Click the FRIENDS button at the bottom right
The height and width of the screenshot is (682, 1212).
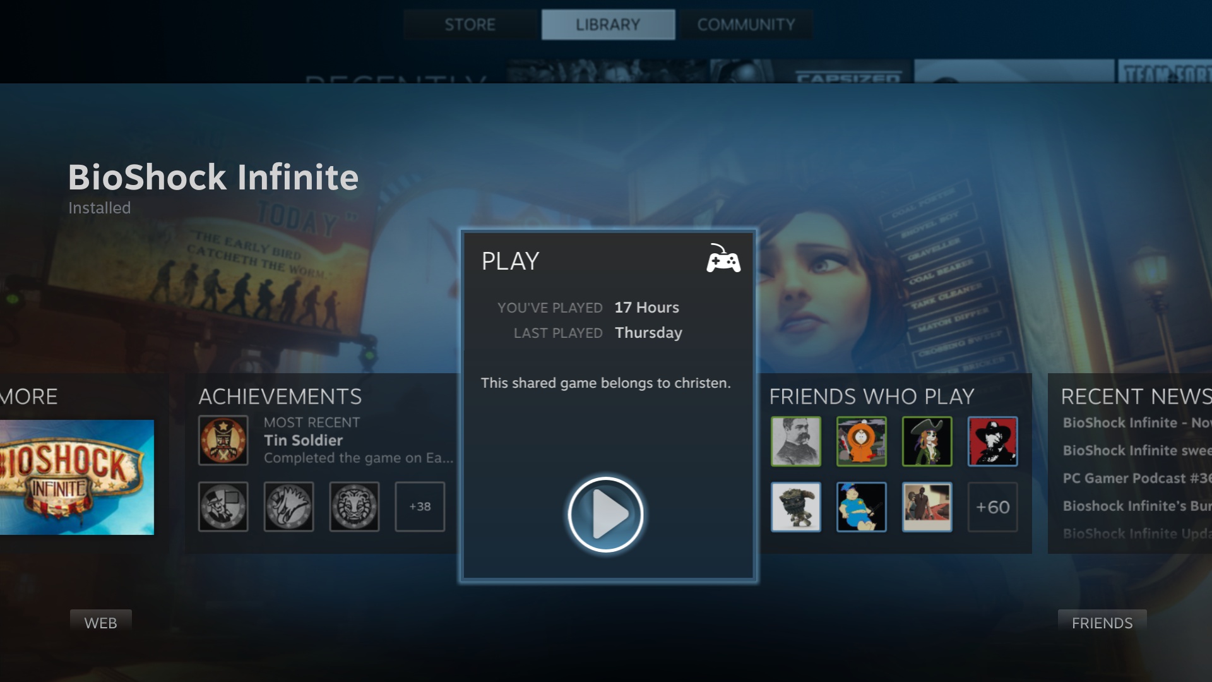1103,623
